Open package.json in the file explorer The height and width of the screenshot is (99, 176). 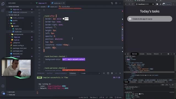18,51
